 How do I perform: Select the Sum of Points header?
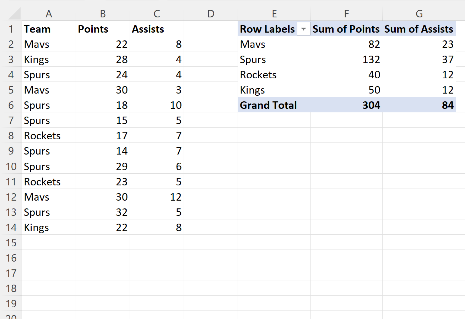click(x=346, y=29)
